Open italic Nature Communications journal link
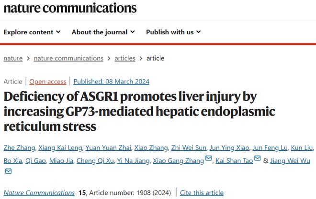This screenshot has width=316, height=199. (x=39, y=193)
